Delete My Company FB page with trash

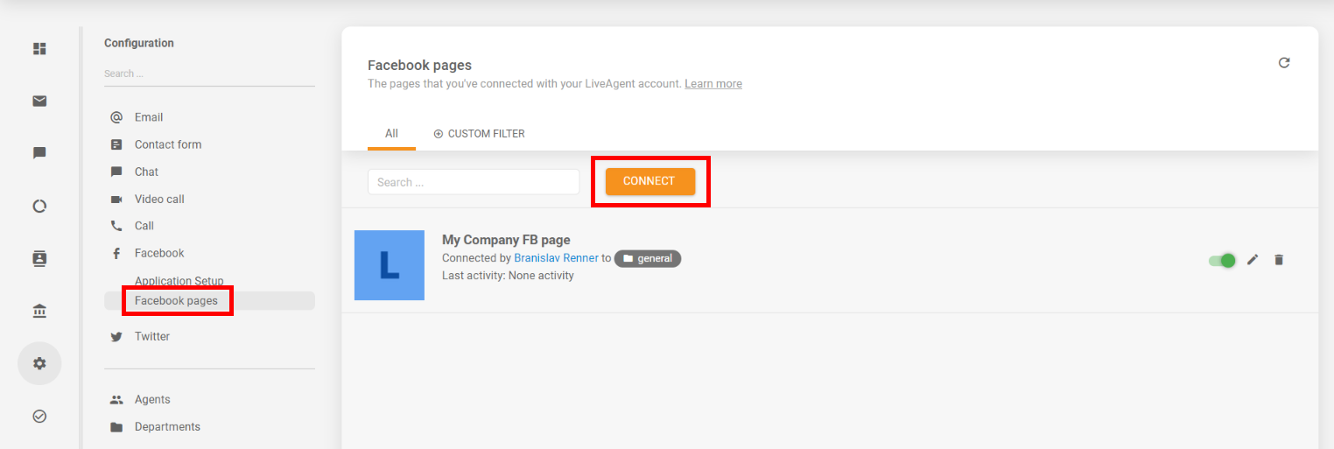[1279, 260]
